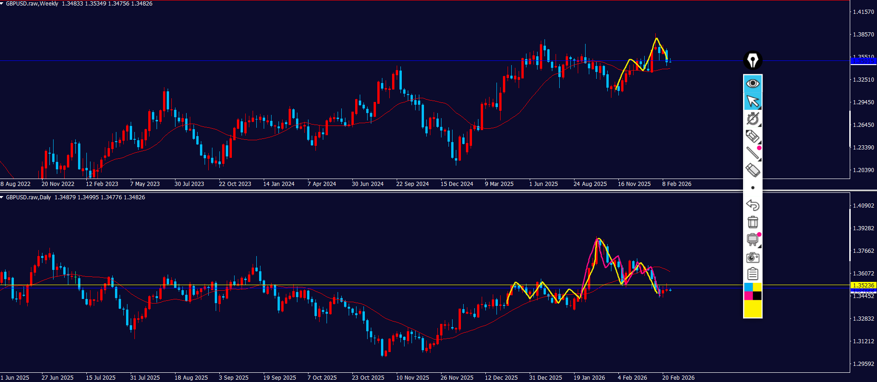Click the brush size dot
Screen dimensions: 877x382
point(753,188)
